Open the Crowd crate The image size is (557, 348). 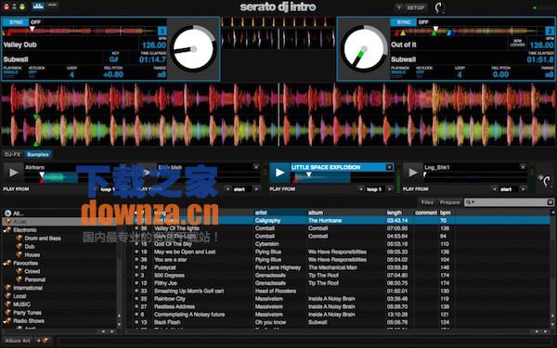tap(32, 271)
